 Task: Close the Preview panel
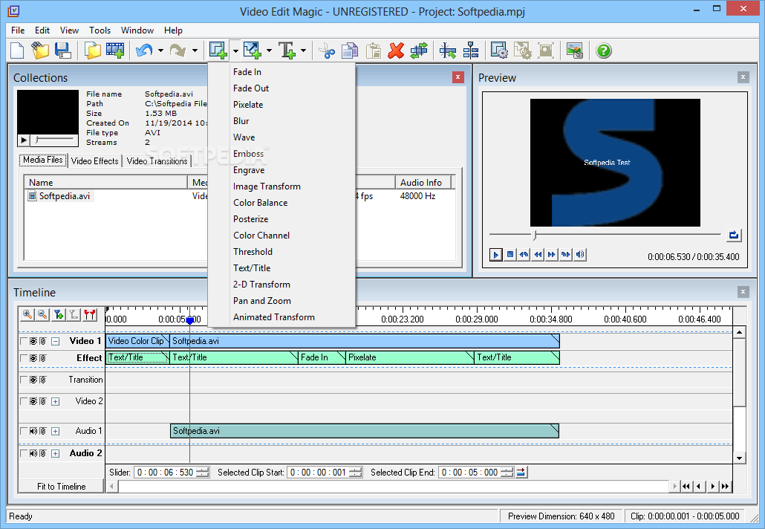pos(743,77)
